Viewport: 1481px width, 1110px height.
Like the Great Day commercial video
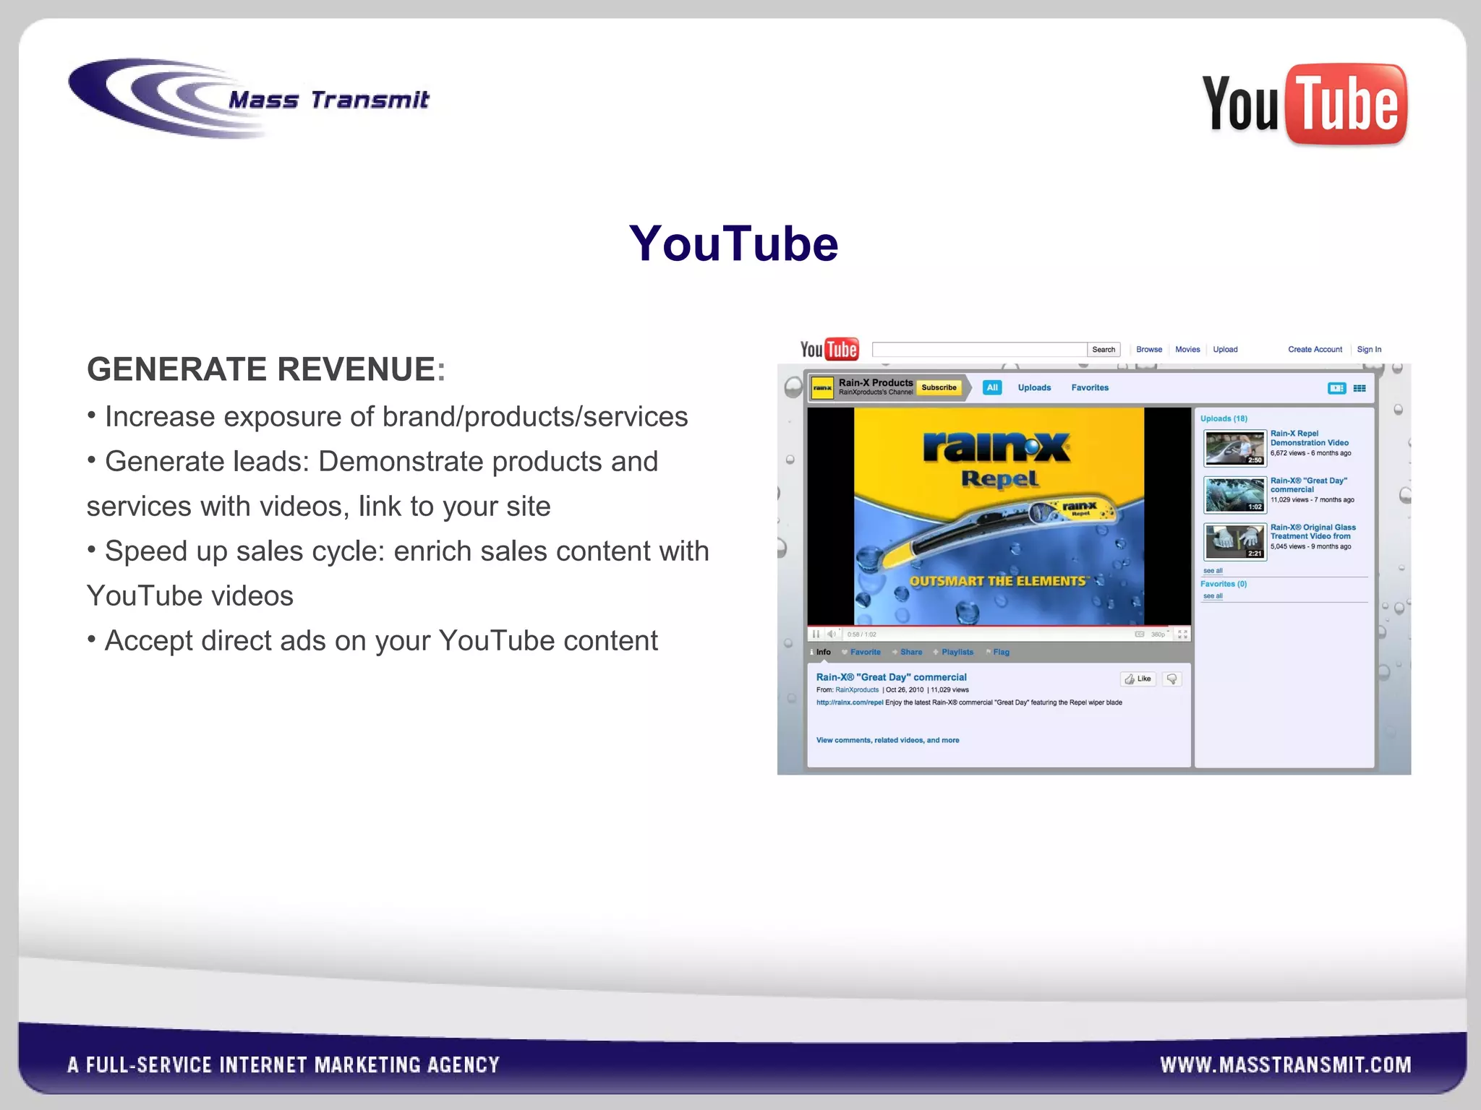click(x=1138, y=679)
